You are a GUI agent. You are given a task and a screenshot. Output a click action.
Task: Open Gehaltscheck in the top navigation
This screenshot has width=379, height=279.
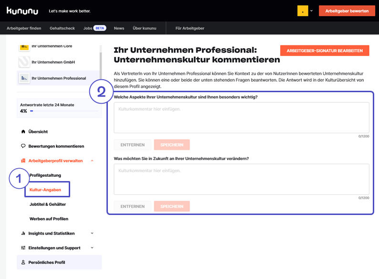tap(62, 28)
